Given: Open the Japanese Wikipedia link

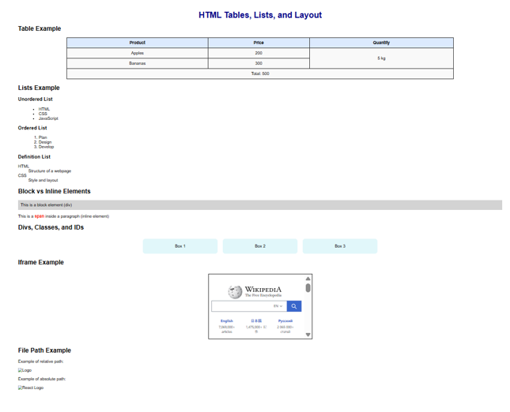Looking at the screenshot, I should [x=255, y=321].
